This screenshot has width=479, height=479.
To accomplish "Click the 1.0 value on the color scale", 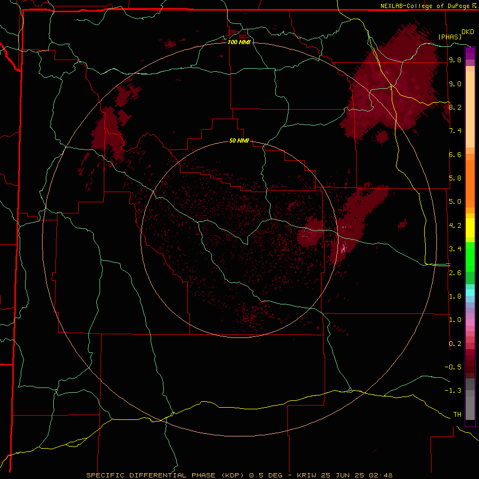I will click(x=455, y=320).
